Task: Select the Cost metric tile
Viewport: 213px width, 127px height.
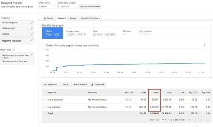Action: (104, 33)
